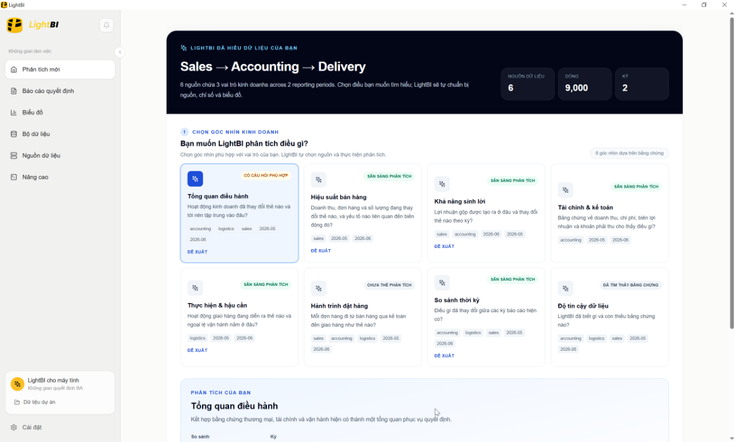The width and height of the screenshot is (735, 442).
Task: Click the terminal icon beside Nâng cao
Action: [x=14, y=177]
